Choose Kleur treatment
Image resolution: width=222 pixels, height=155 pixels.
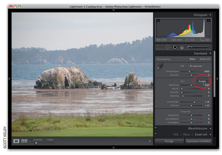pos(193,59)
